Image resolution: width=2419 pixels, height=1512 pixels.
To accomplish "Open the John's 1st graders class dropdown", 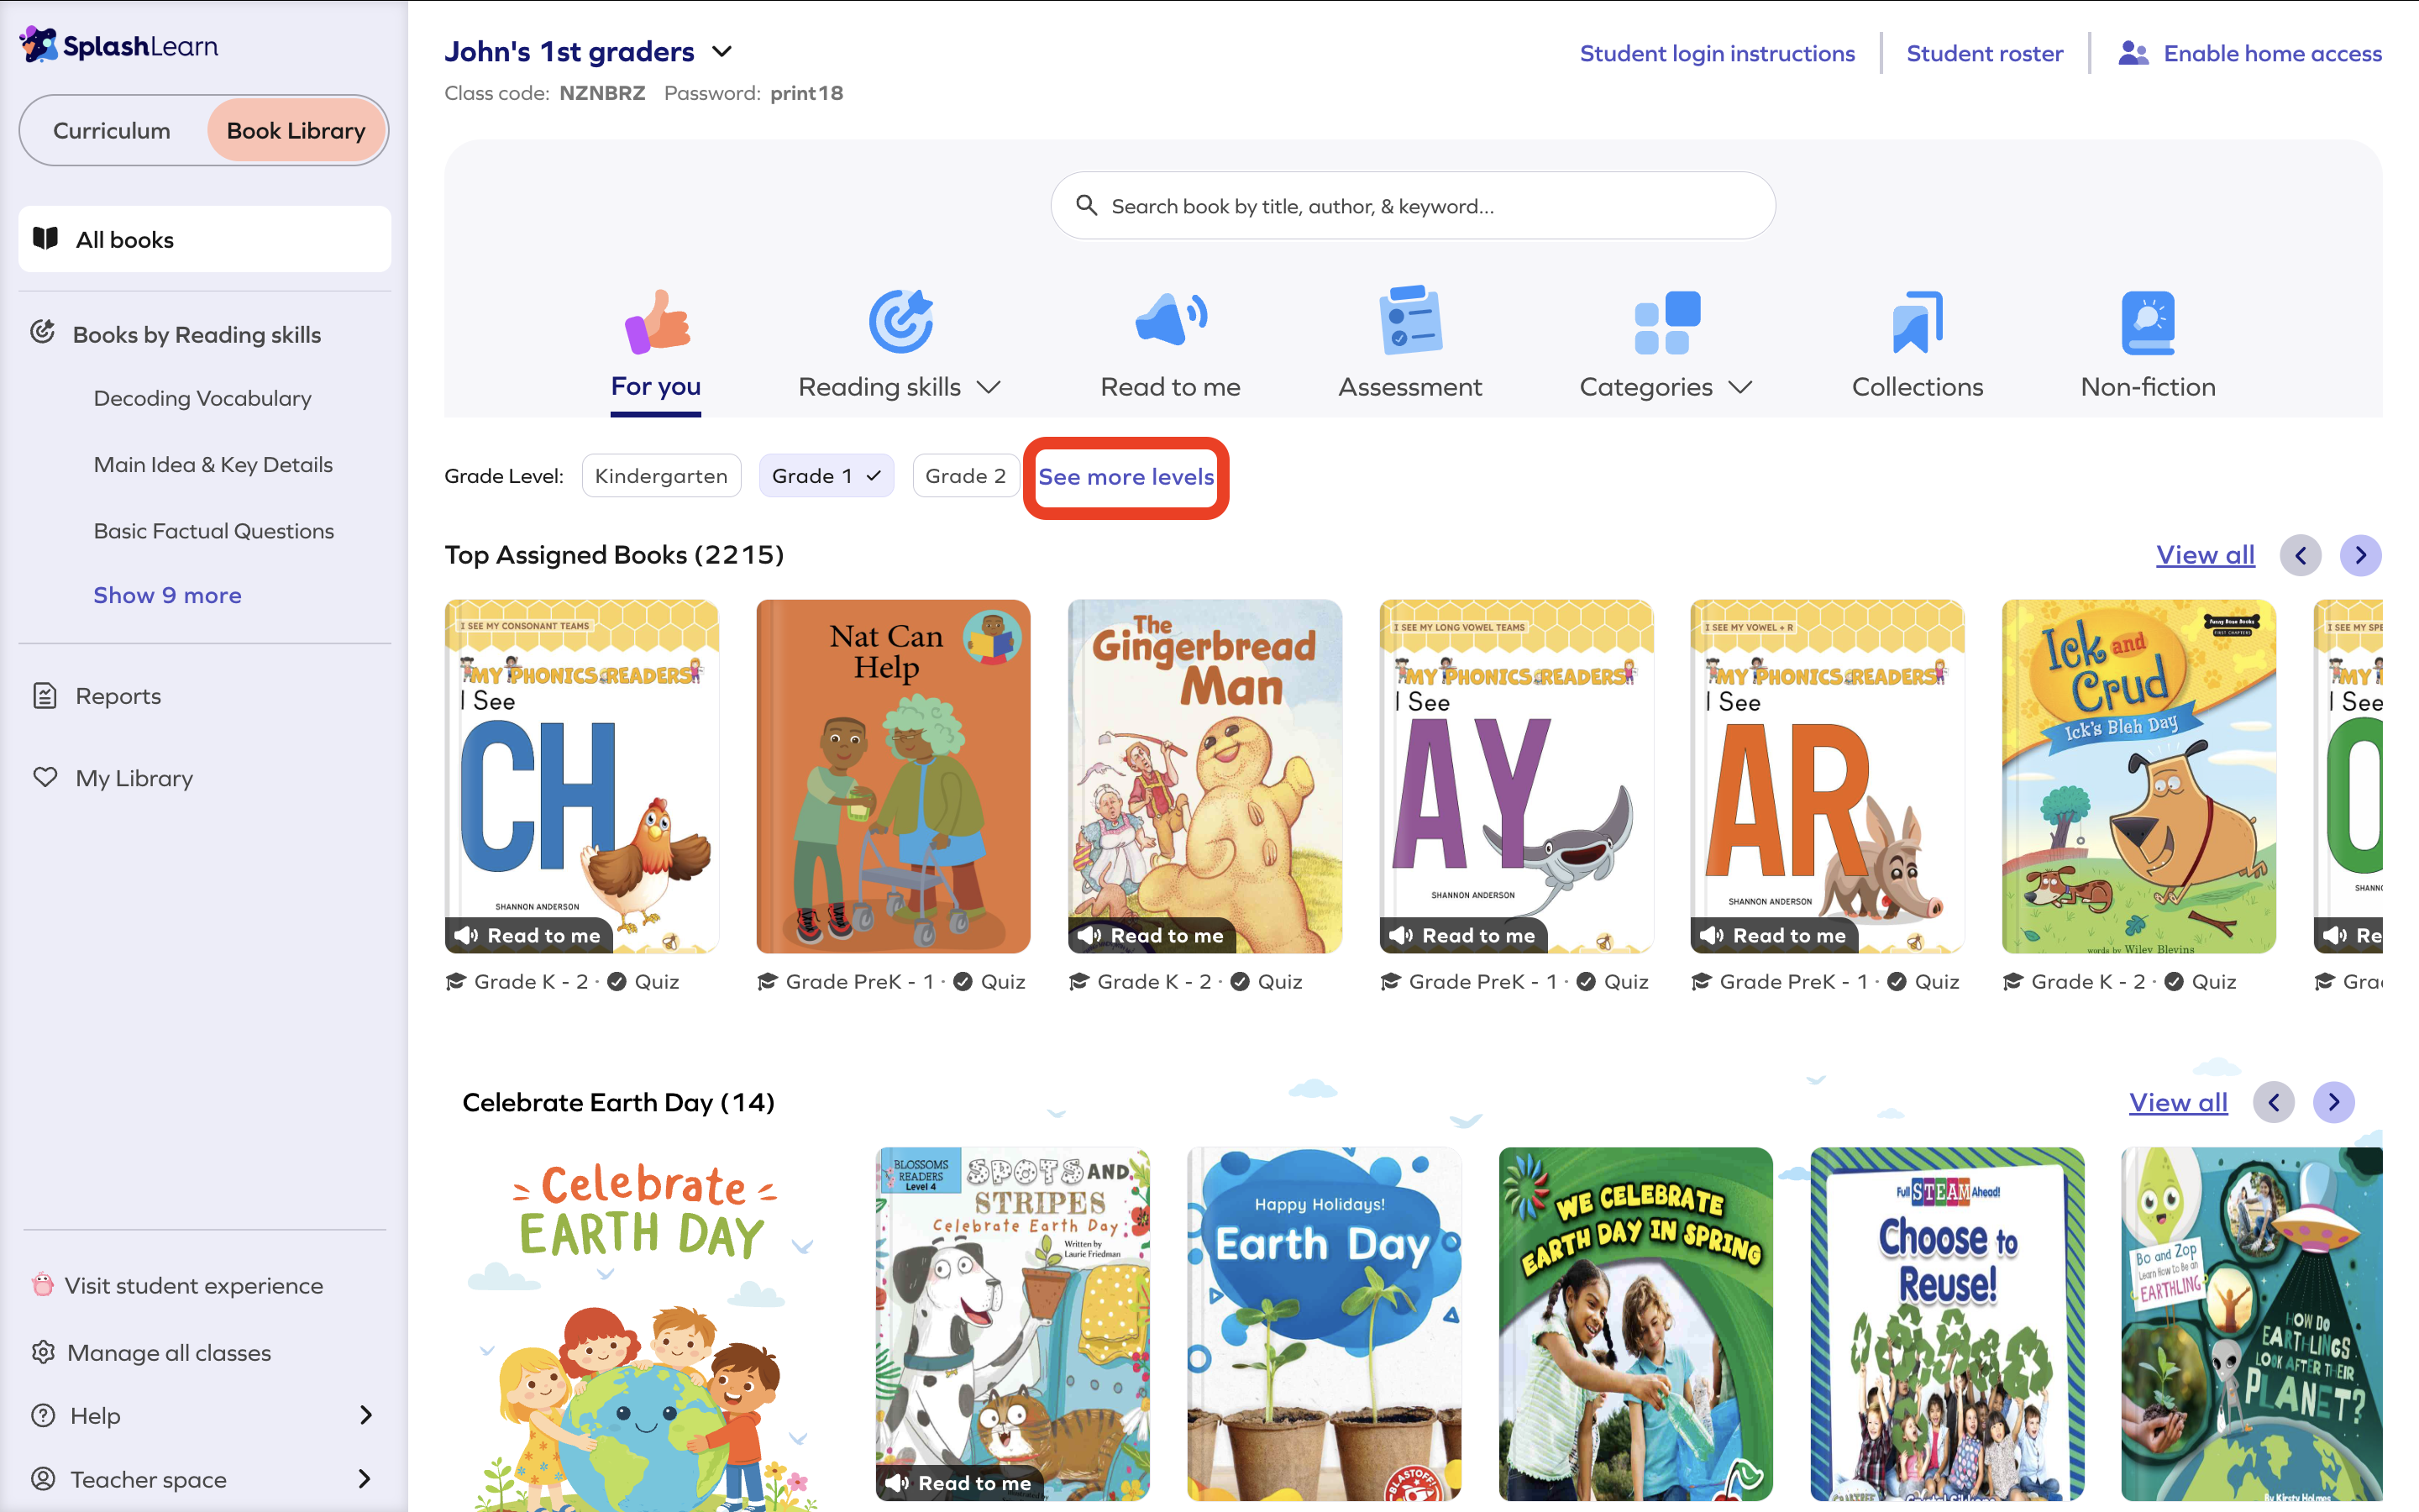I will [x=722, y=51].
